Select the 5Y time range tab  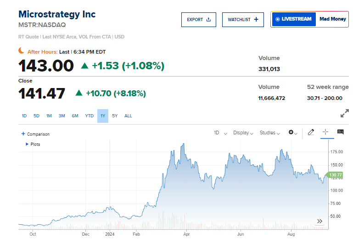pos(115,116)
